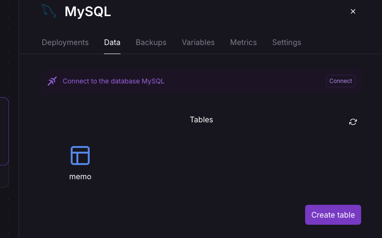
Task: Click the plug connect icon in banner
Action: tap(52, 81)
